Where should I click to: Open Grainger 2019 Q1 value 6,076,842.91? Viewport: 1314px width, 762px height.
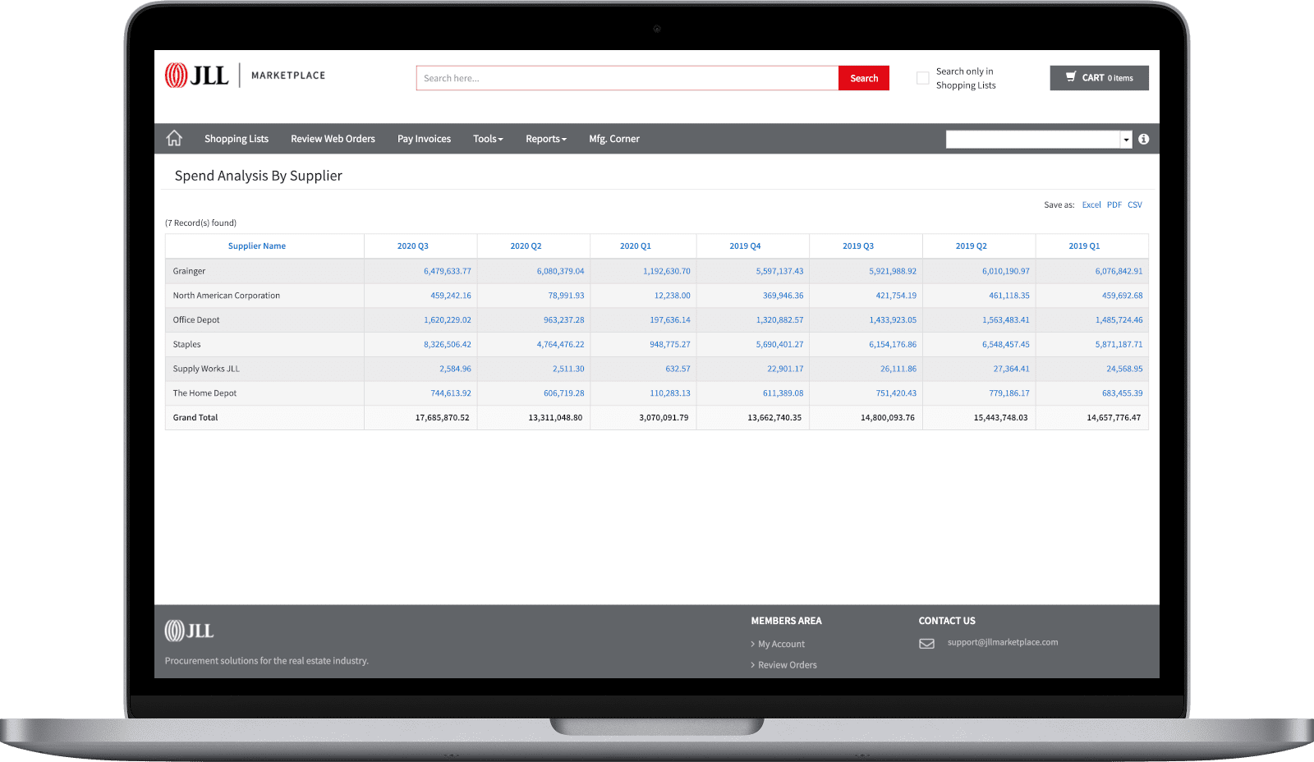[x=1119, y=271]
